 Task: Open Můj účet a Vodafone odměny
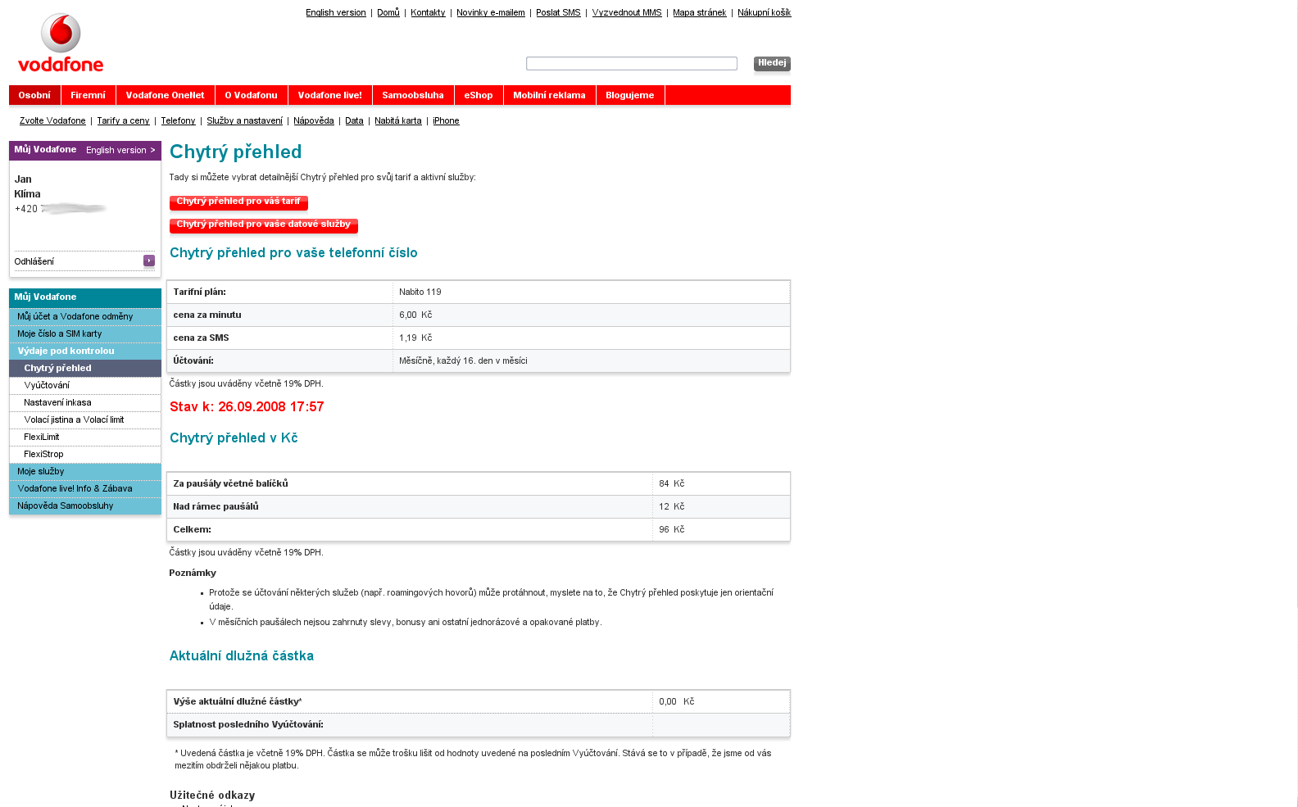(x=85, y=316)
